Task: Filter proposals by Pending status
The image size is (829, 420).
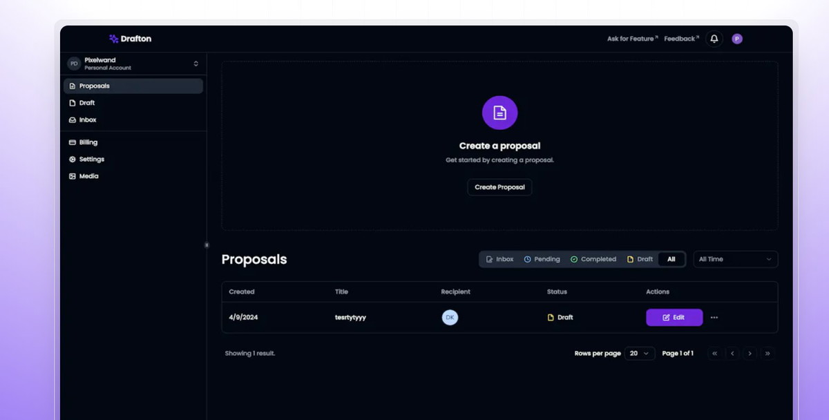Action: click(x=542, y=259)
